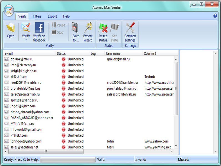Click the status bar progress bar
The image size is (221, 166).
point(68,160)
